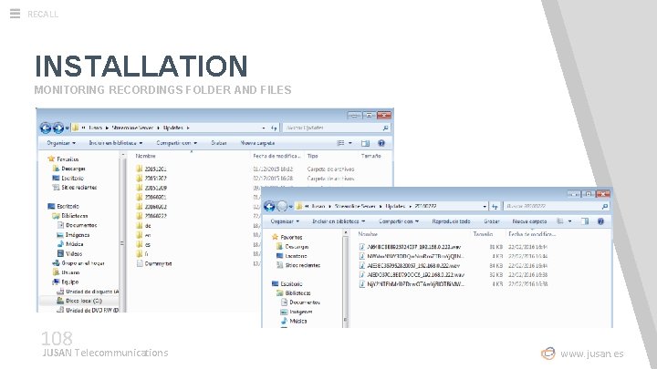This screenshot has width=657, height=369.
Task: Open the Organizar dropdown in the 20160222 window
Action: (285, 220)
